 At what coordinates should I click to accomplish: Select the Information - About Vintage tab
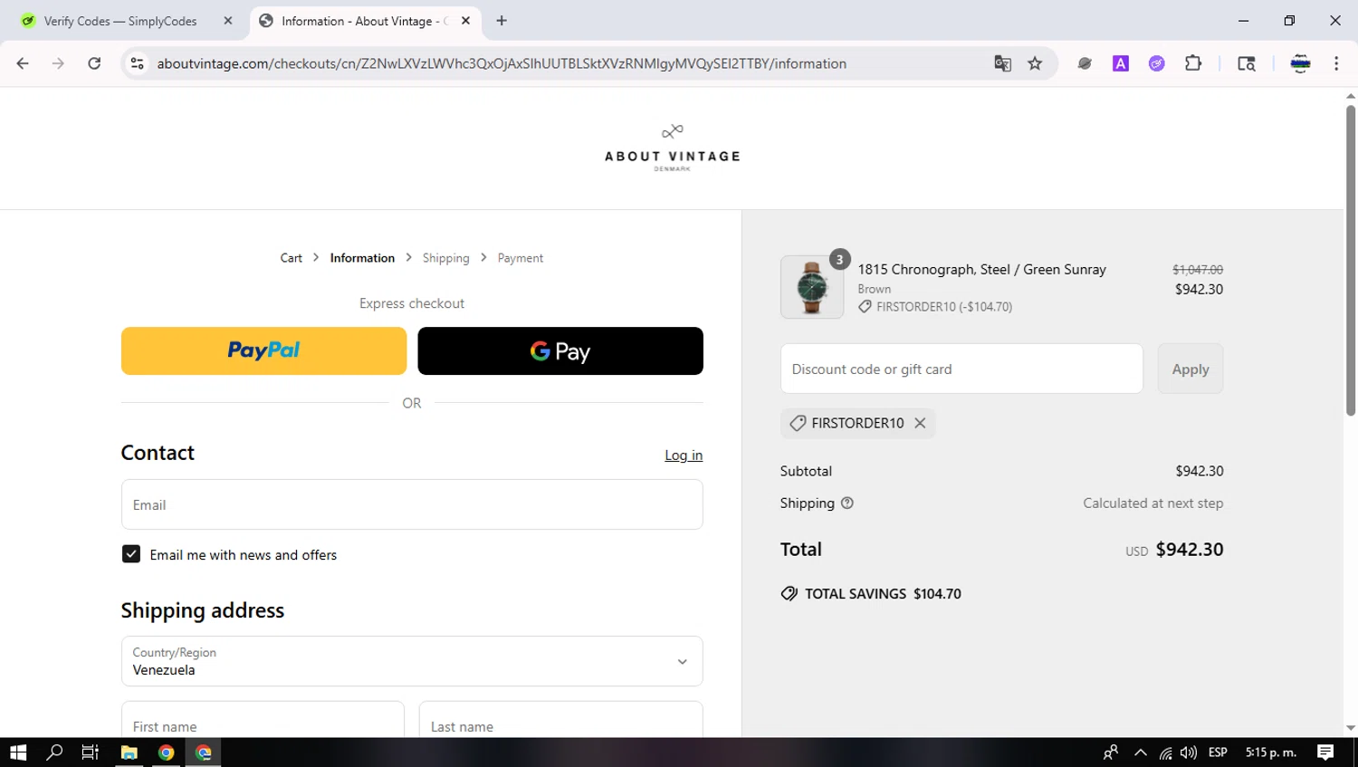point(362,21)
